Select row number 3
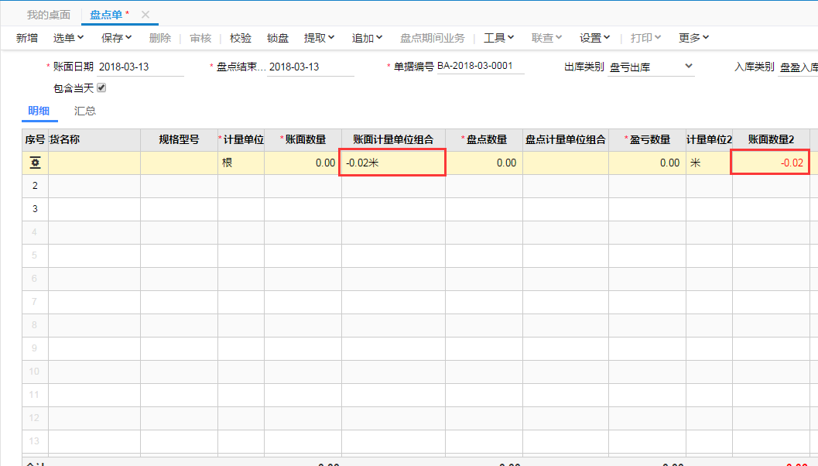 pyautogui.click(x=35, y=209)
